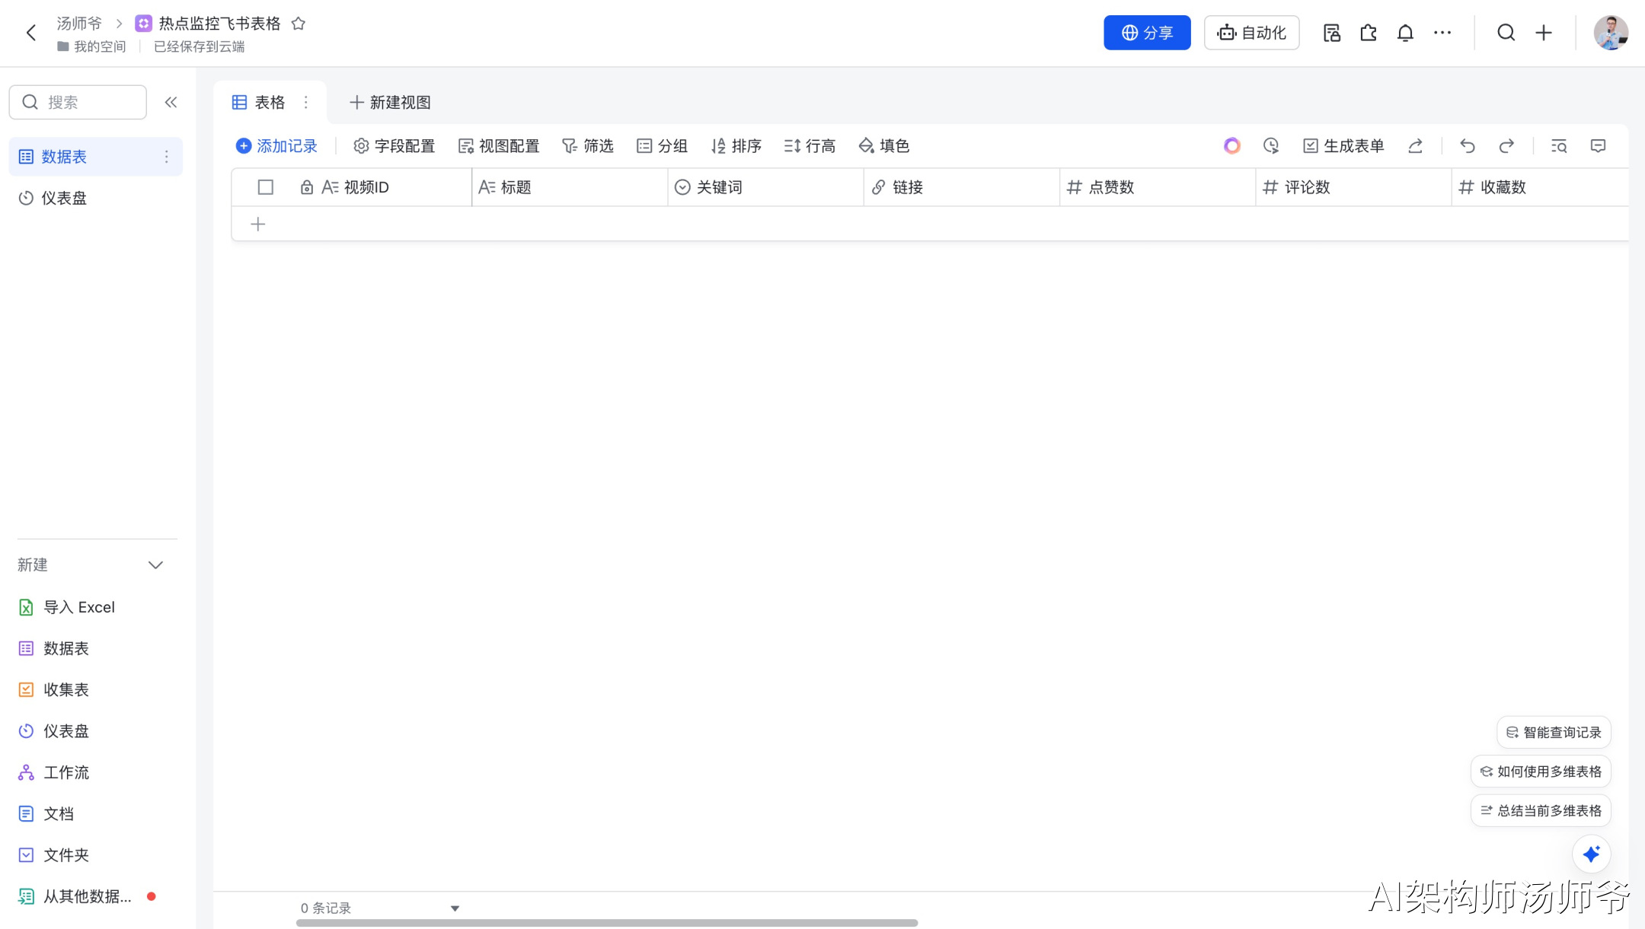The height and width of the screenshot is (929, 1645).
Task: Click the 新建视图 tab
Action: (390, 102)
